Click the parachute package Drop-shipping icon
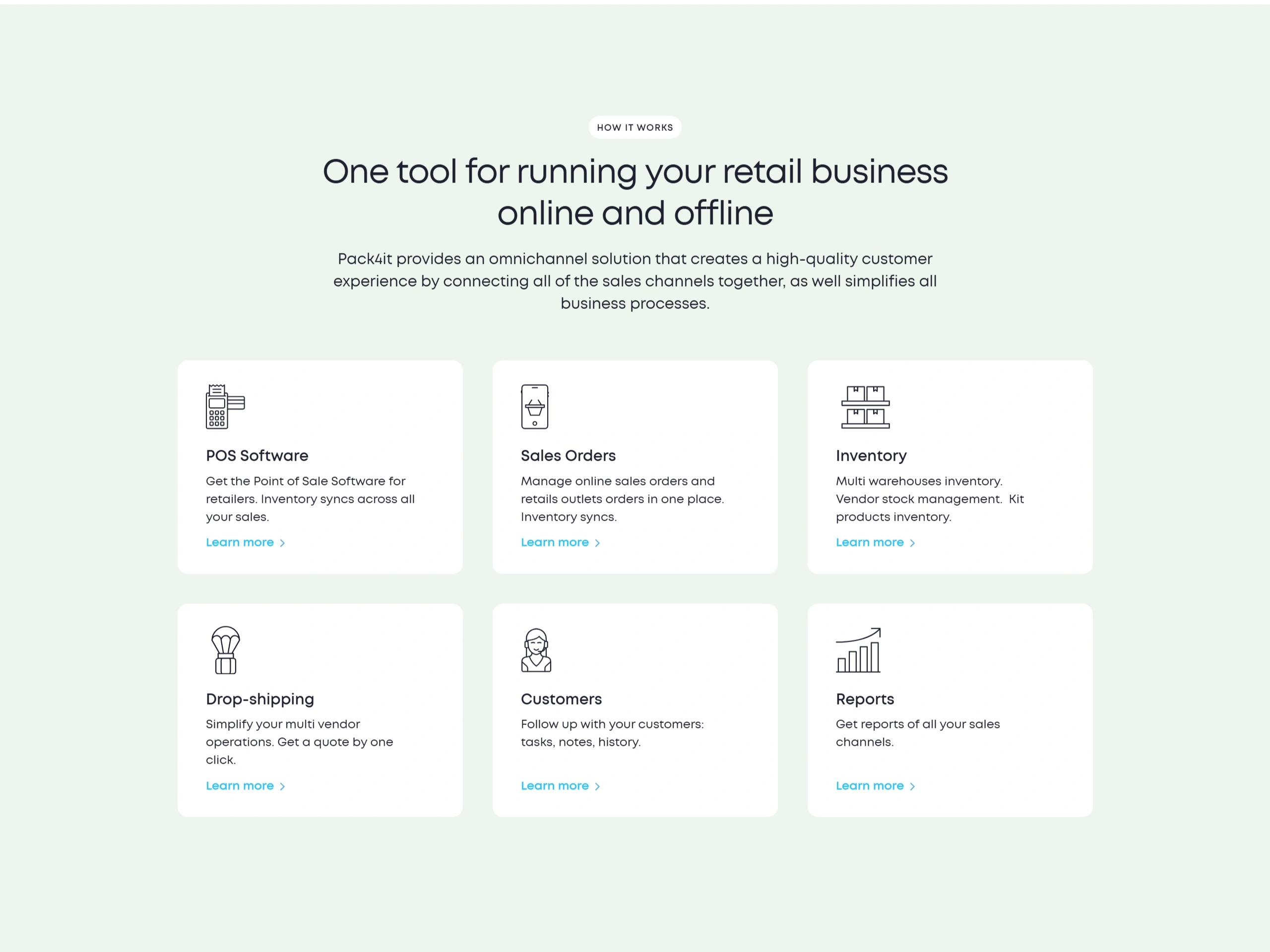This screenshot has height=952, width=1270. pos(225,650)
